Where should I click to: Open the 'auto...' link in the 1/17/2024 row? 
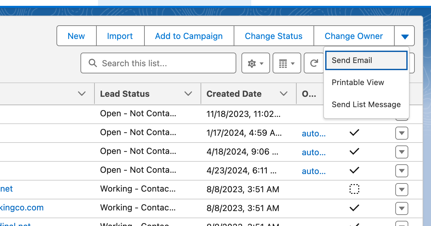[314, 133]
